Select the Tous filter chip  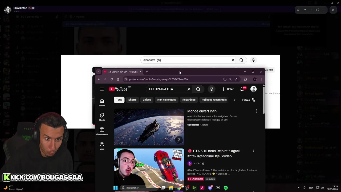coord(119,100)
